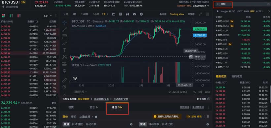Screen dimensions: 271x128
Task: Select the ruler measure tool
Action: click(x=65, y=80)
